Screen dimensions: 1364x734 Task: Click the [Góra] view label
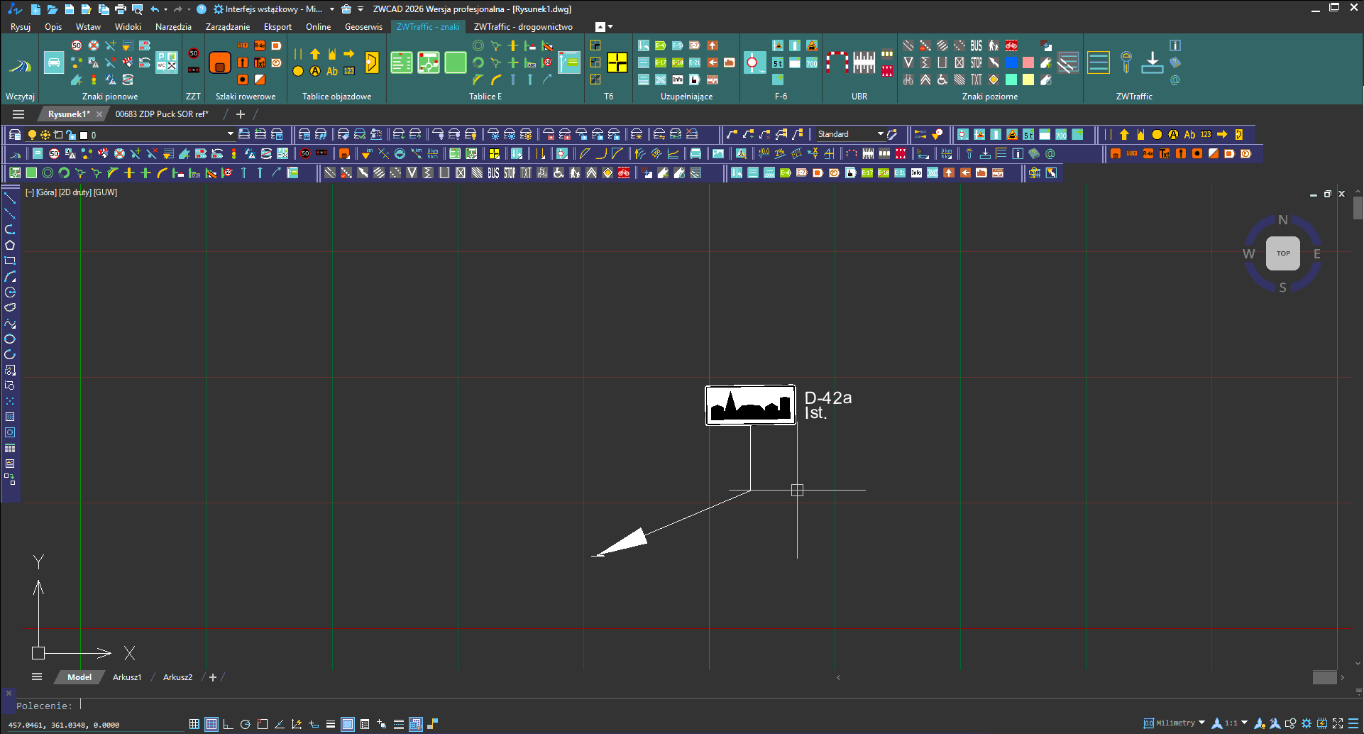click(46, 192)
